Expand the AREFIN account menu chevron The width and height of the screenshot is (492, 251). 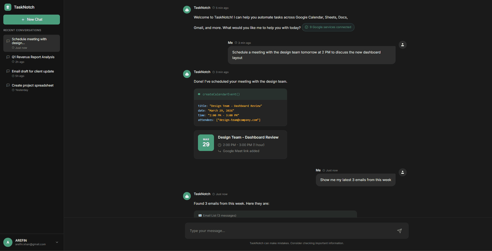(57, 242)
